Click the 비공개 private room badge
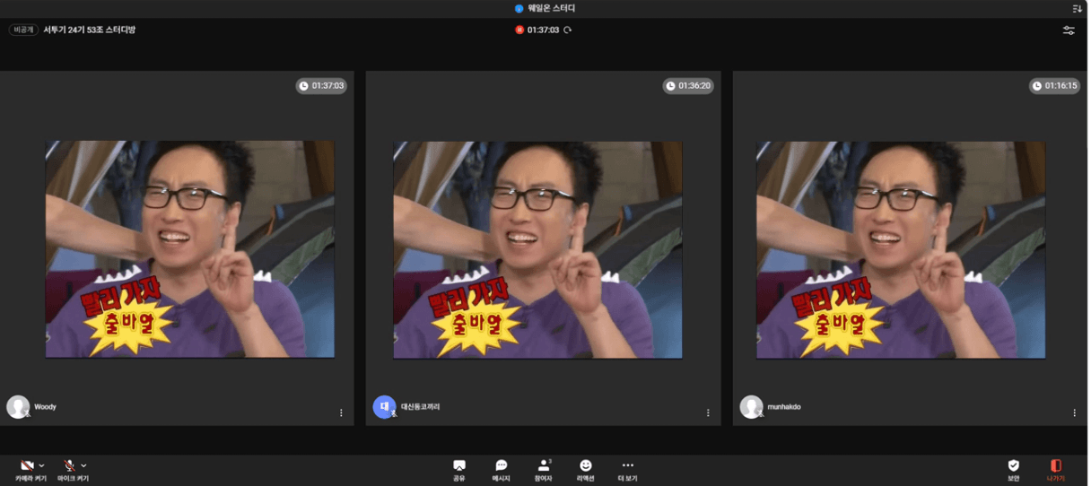Image resolution: width=1091 pixels, height=486 pixels. click(23, 30)
